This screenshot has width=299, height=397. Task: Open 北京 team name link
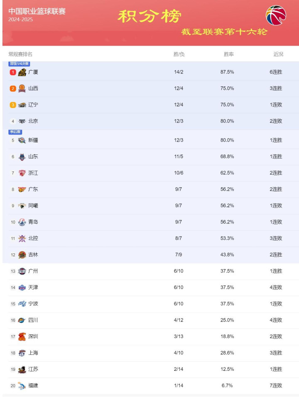click(33, 121)
